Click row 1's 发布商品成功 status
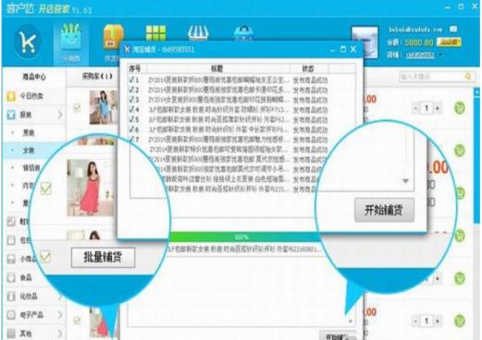 point(311,80)
